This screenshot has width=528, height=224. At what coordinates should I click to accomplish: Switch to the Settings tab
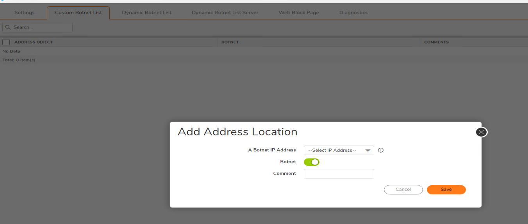tap(25, 12)
